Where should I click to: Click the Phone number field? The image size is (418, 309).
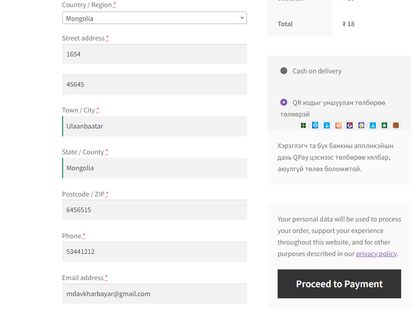pos(154,252)
